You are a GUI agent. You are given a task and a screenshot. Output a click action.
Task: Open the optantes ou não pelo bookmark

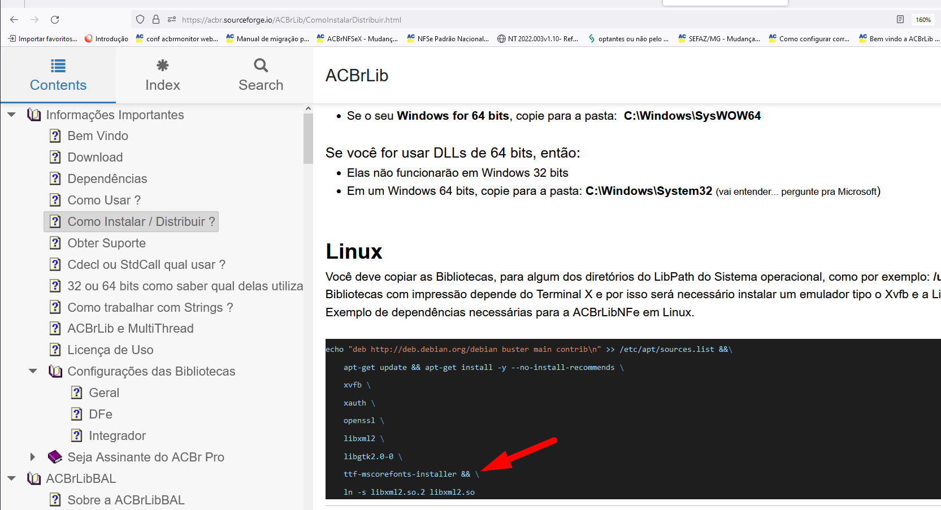click(628, 38)
